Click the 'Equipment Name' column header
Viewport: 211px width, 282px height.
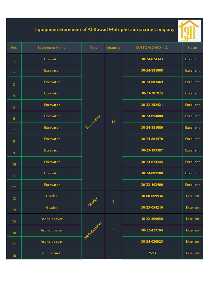[51, 48]
